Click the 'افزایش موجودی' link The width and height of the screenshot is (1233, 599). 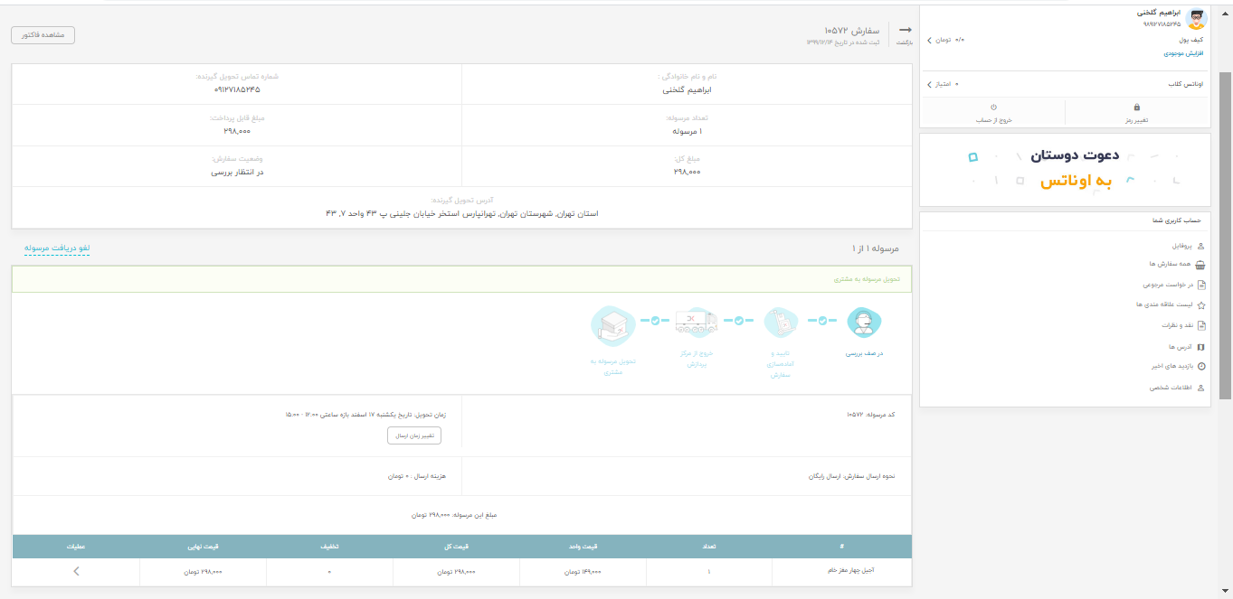pyautogui.click(x=1183, y=53)
